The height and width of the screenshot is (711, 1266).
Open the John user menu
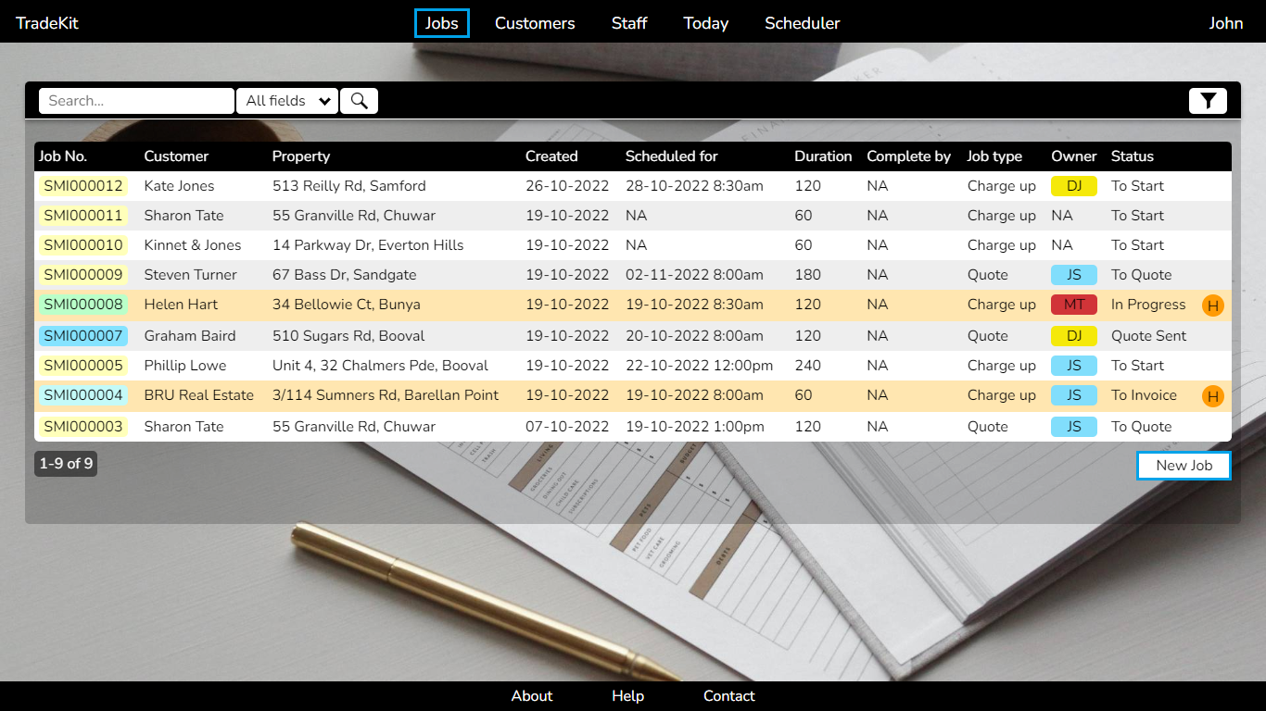pos(1226,23)
